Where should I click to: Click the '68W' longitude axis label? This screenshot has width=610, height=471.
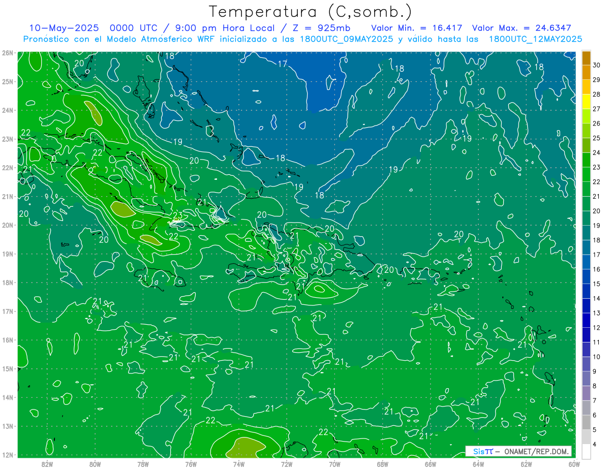point(382,464)
